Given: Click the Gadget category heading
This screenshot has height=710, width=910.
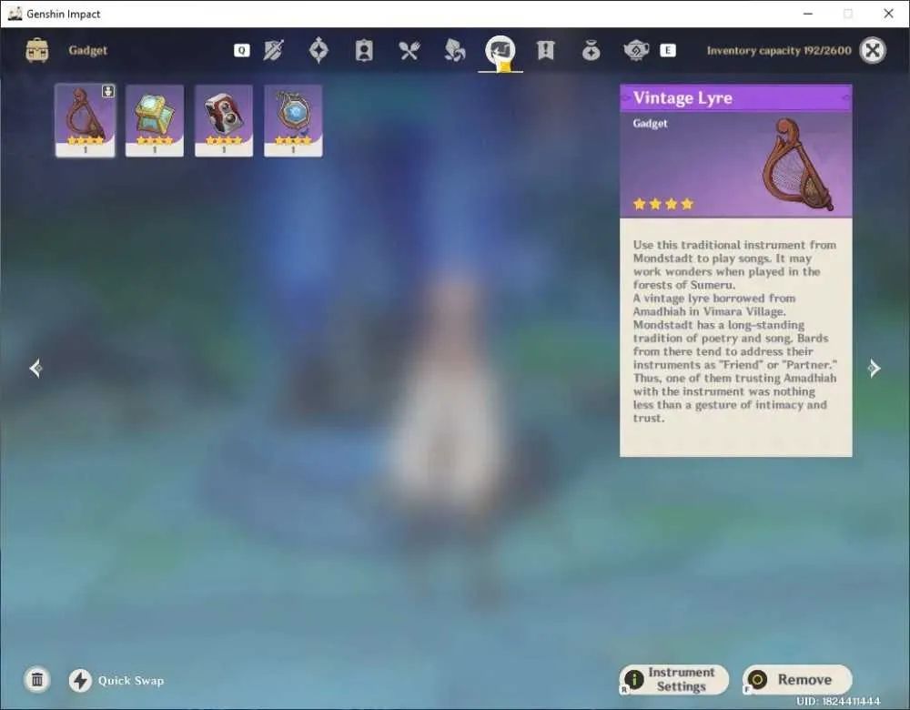Looking at the screenshot, I should click(x=87, y=50).
